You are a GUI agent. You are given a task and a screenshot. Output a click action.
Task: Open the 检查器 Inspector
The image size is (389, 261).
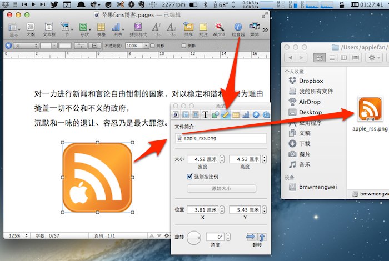point(238,29)
